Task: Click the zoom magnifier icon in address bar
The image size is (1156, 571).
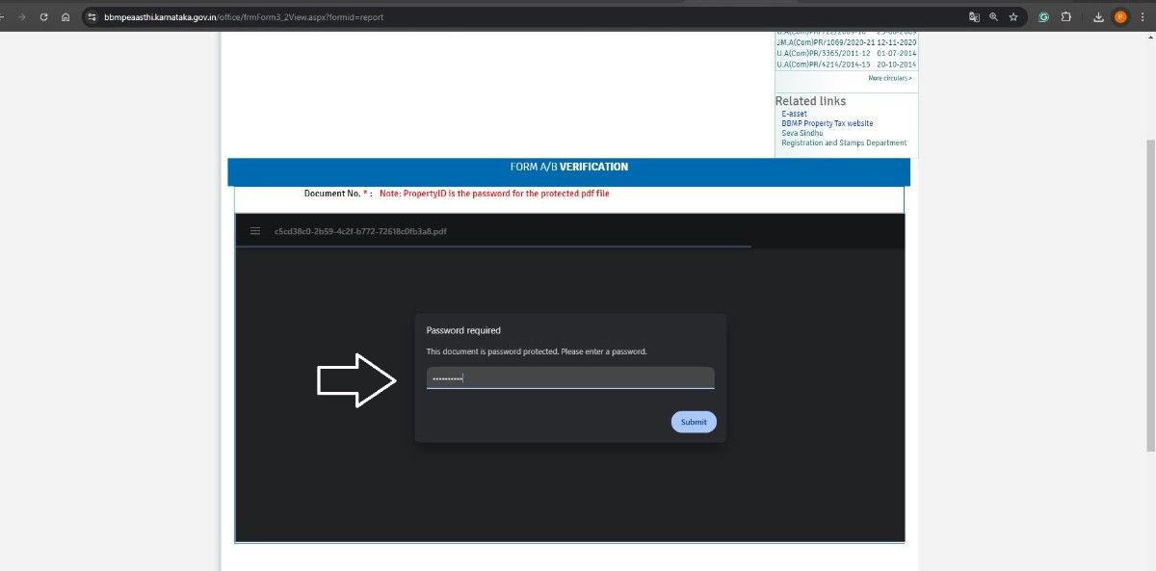Action: 994,17
